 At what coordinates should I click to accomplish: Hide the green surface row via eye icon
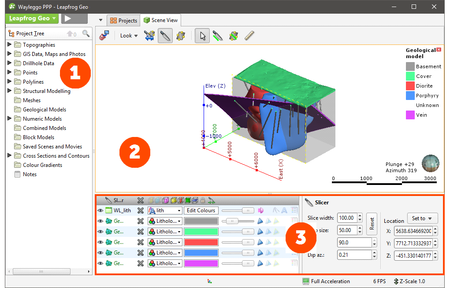coord(100,232)
